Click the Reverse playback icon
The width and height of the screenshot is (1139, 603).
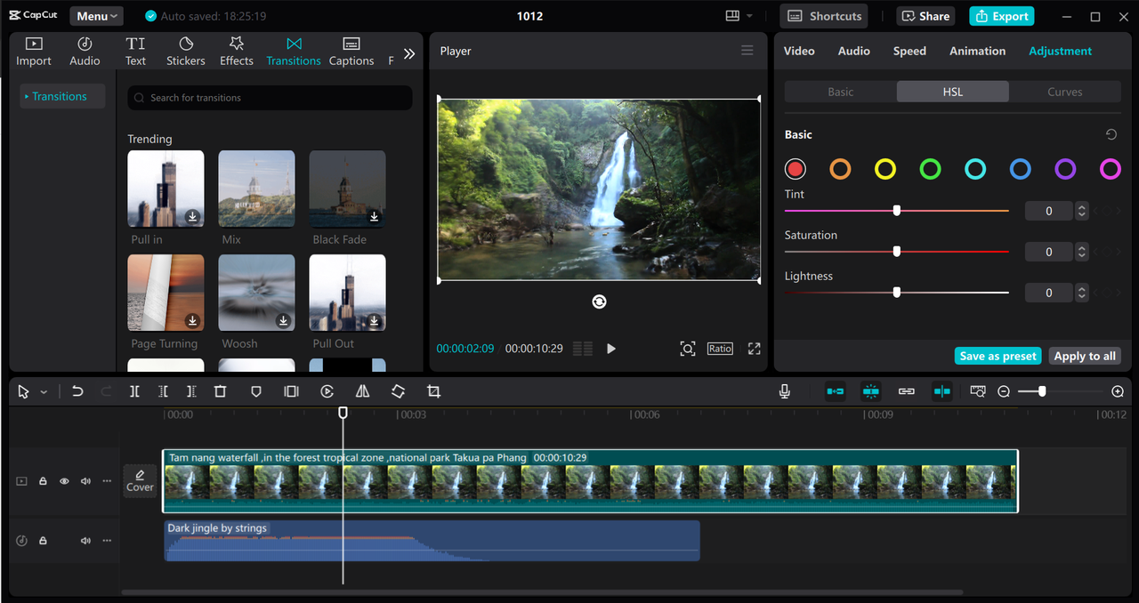coord(327,391)
